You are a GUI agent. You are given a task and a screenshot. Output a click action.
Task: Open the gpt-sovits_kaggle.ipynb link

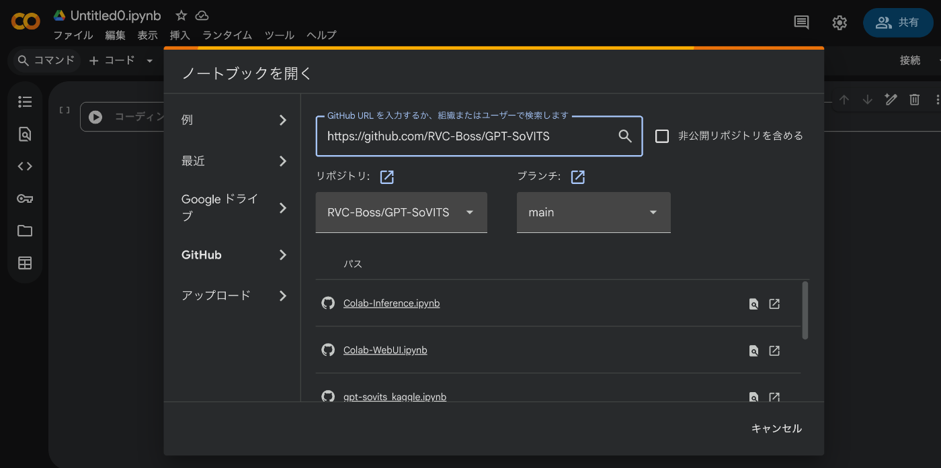click(x=395, y=397)
